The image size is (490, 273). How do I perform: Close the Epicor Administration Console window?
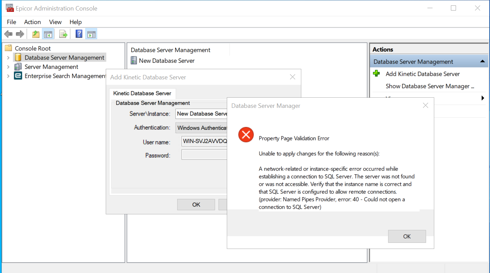[477, 8]
